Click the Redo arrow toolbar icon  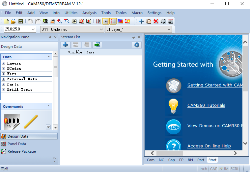38,21
